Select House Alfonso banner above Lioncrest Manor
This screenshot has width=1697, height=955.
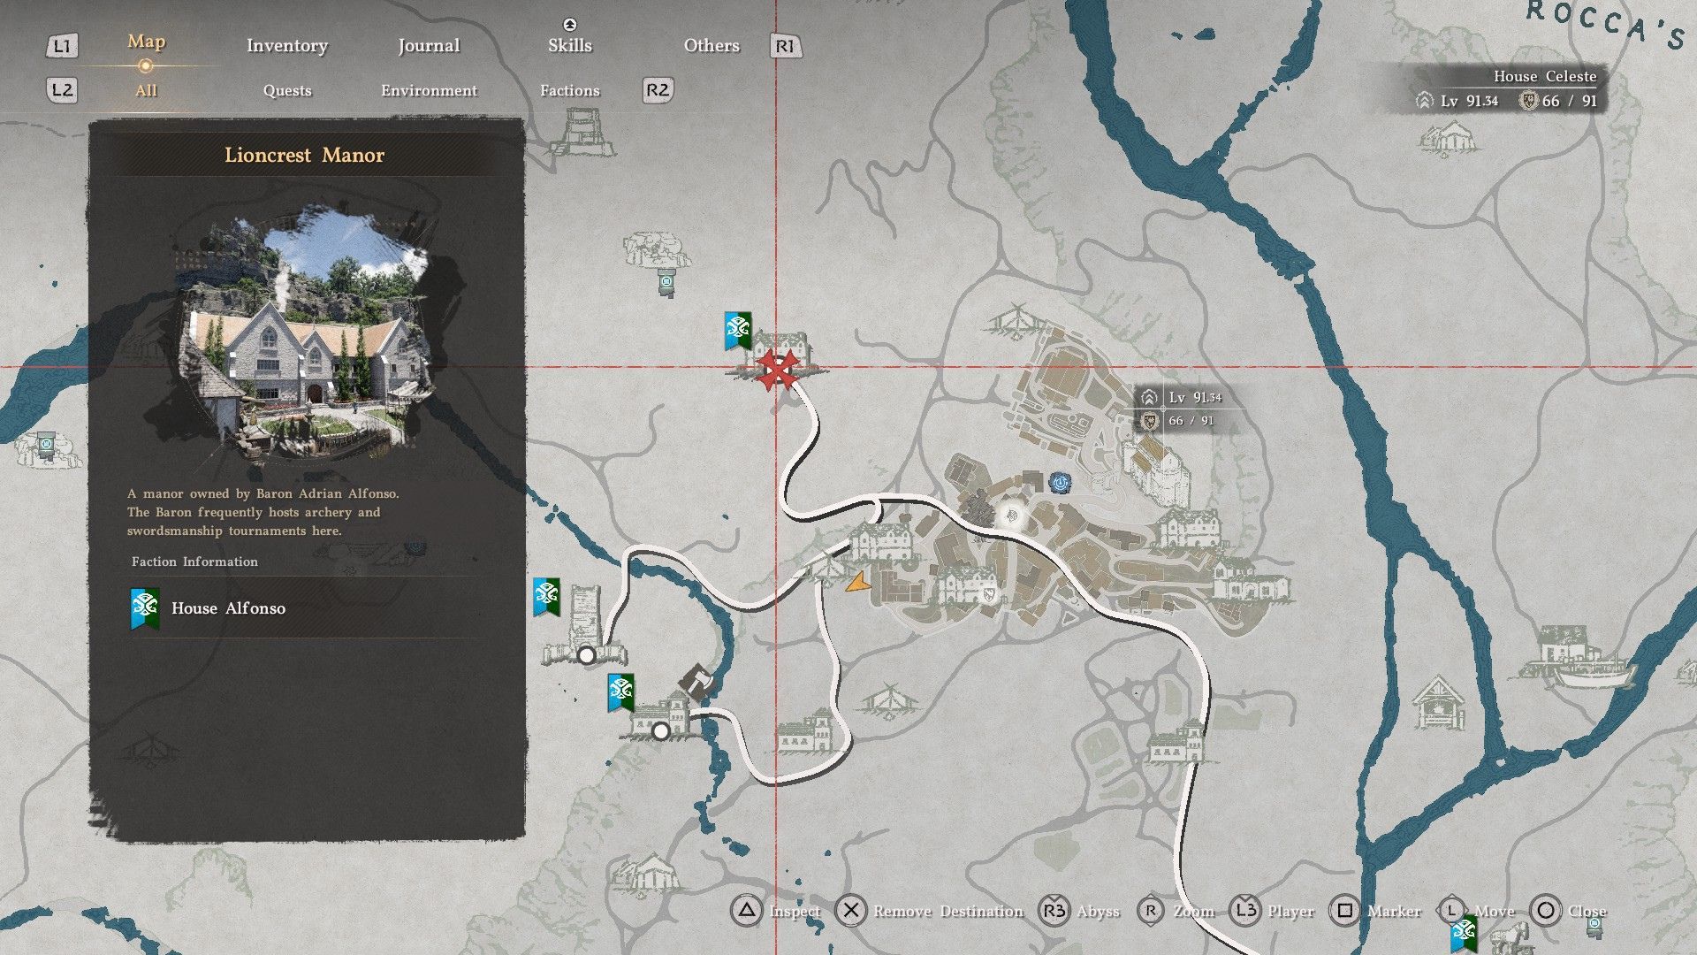pyautogui.click(x=737, y=330)
